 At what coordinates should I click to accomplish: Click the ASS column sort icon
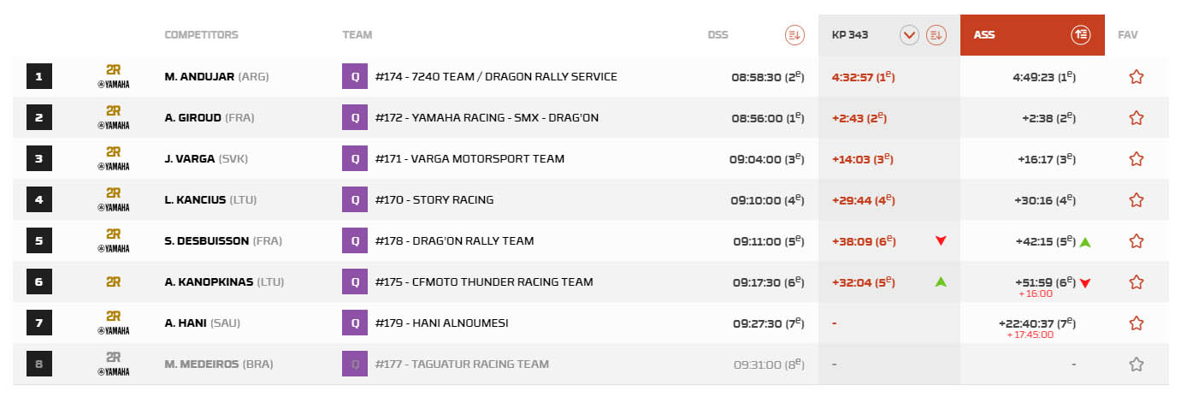click(1081, 35)
